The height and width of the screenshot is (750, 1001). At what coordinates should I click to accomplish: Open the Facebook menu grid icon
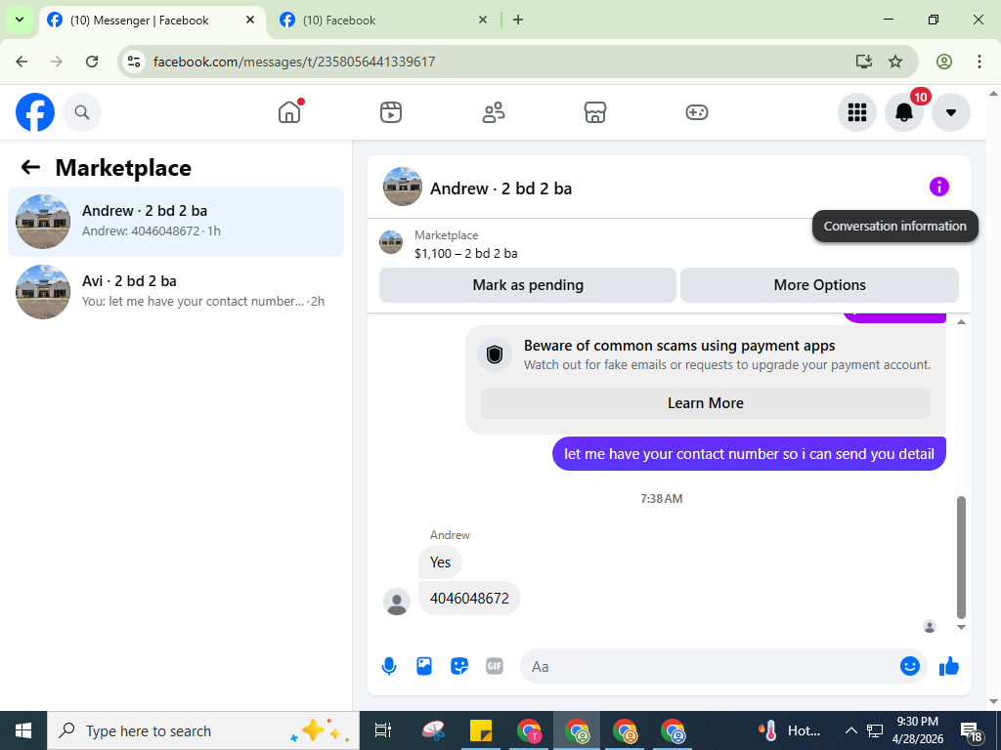856,112
